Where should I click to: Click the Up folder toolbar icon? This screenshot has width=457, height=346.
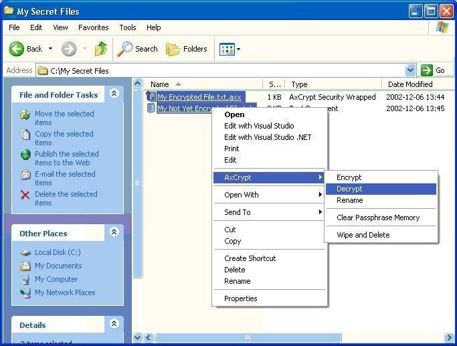tap(101, 49)
